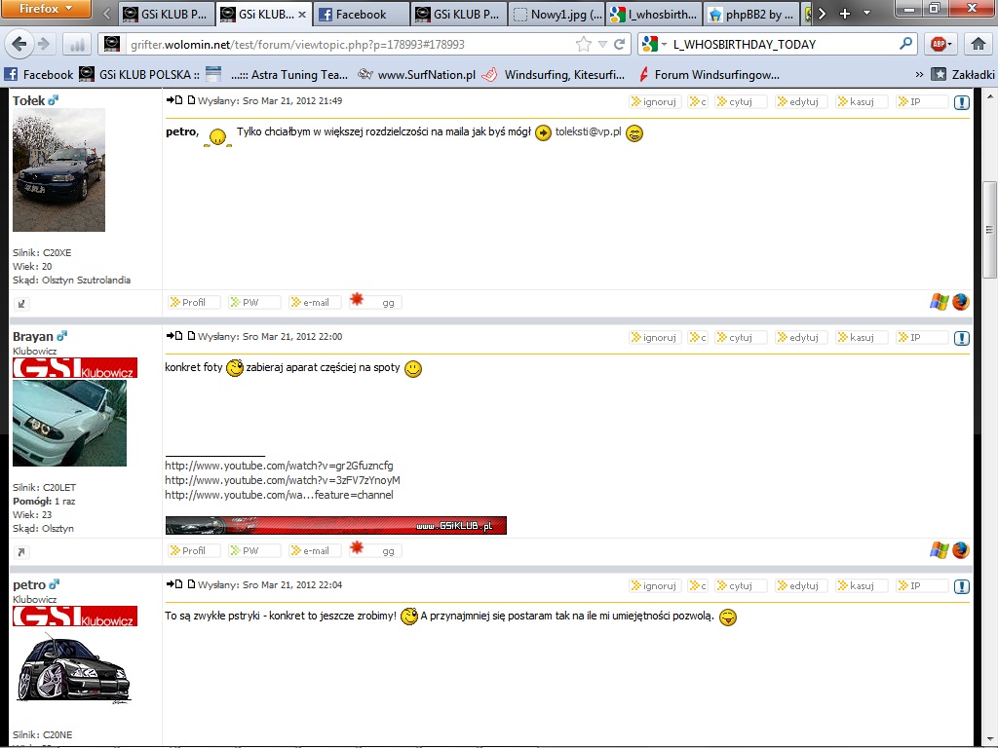Click ignoruj on Tołek's post
This screenshot has width=998, height=748.
(x=656, y=101)
